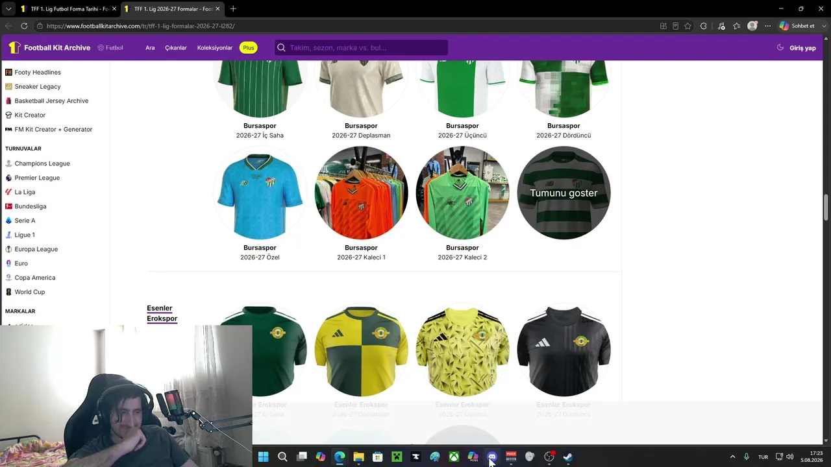Click the Copa America logo icon
The width and height of the screenshot is (831, 467).
8,278
